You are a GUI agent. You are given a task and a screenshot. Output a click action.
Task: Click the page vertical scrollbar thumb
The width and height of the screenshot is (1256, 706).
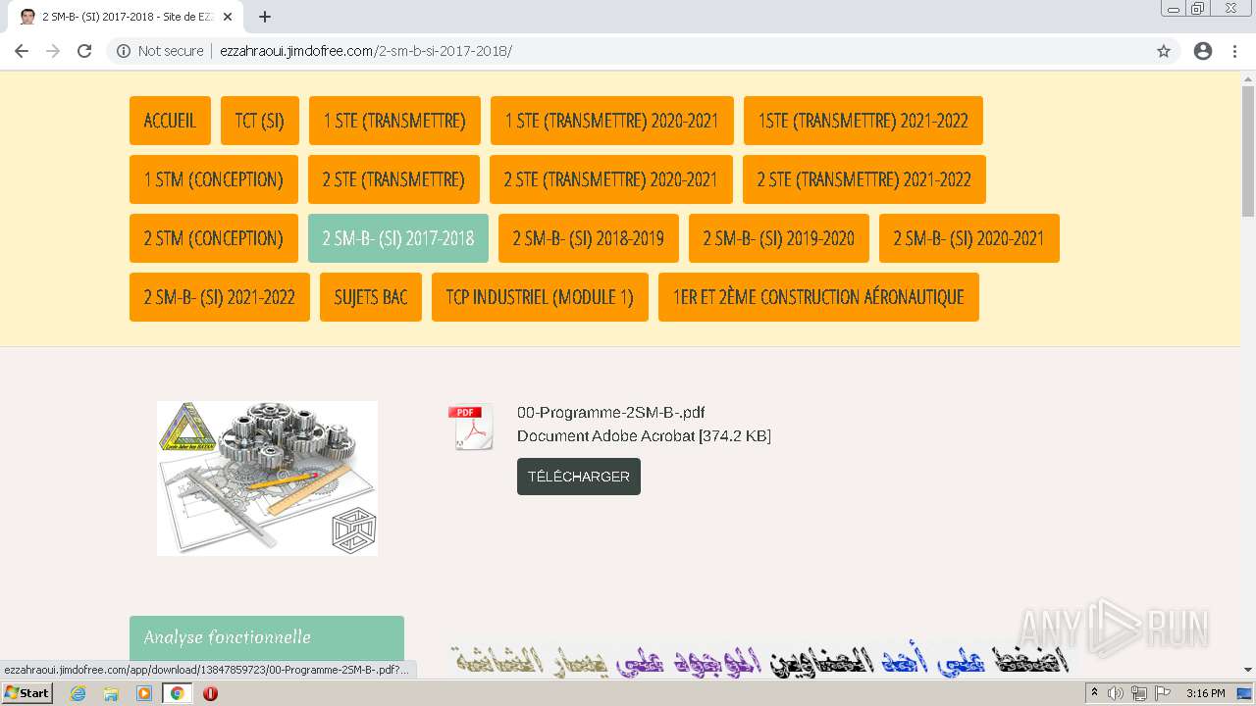tap(1248, 150)
